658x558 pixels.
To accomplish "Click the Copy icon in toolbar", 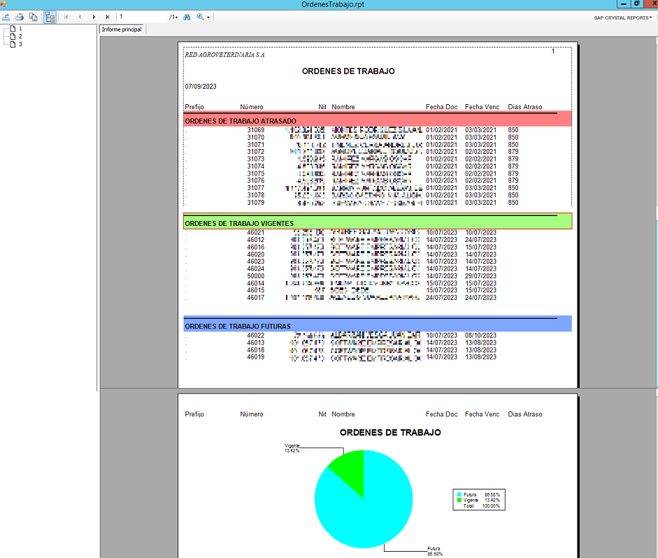I will click(x=33, y=17).
